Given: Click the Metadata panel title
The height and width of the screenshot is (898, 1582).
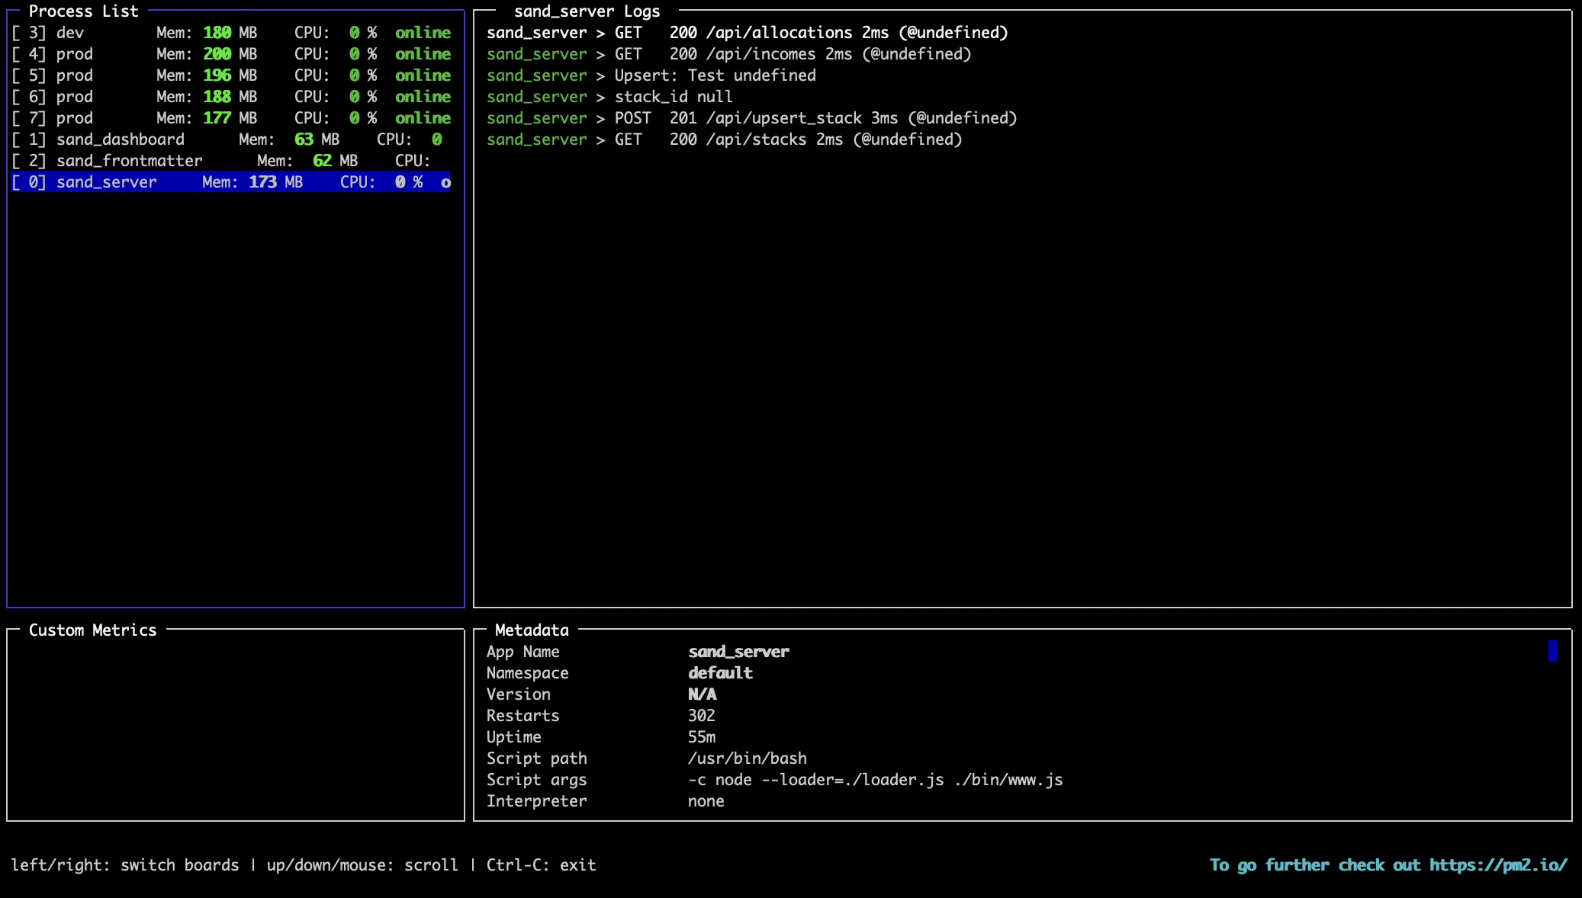Looking at the screenshot, I should (532, 631).
